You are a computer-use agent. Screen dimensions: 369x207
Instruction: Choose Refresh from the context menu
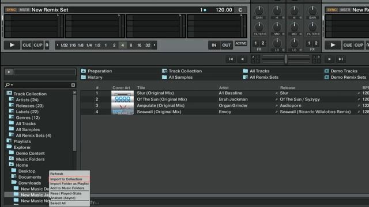tap(57, 174)
